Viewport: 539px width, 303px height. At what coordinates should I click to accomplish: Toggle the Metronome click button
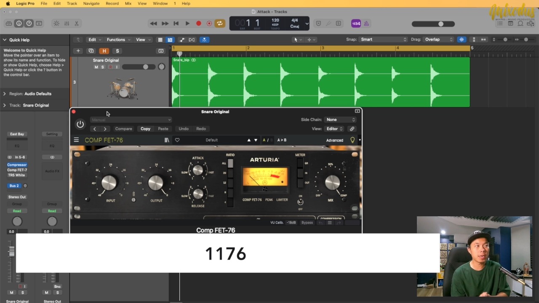point(366,24)
